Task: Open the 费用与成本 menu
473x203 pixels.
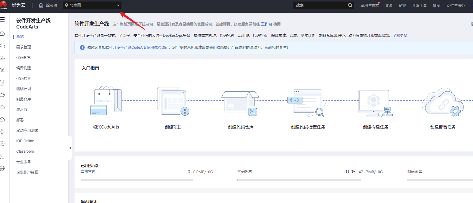Action: tap(369, 5)
